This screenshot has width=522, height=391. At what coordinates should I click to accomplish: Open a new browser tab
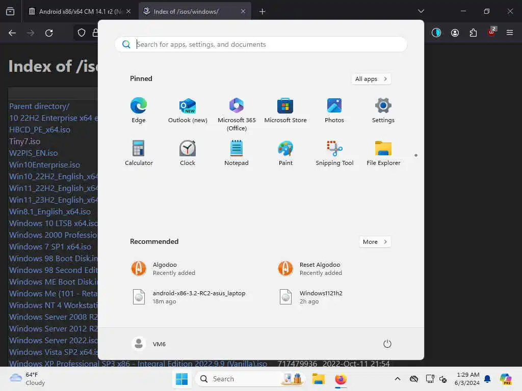(263, 12)
